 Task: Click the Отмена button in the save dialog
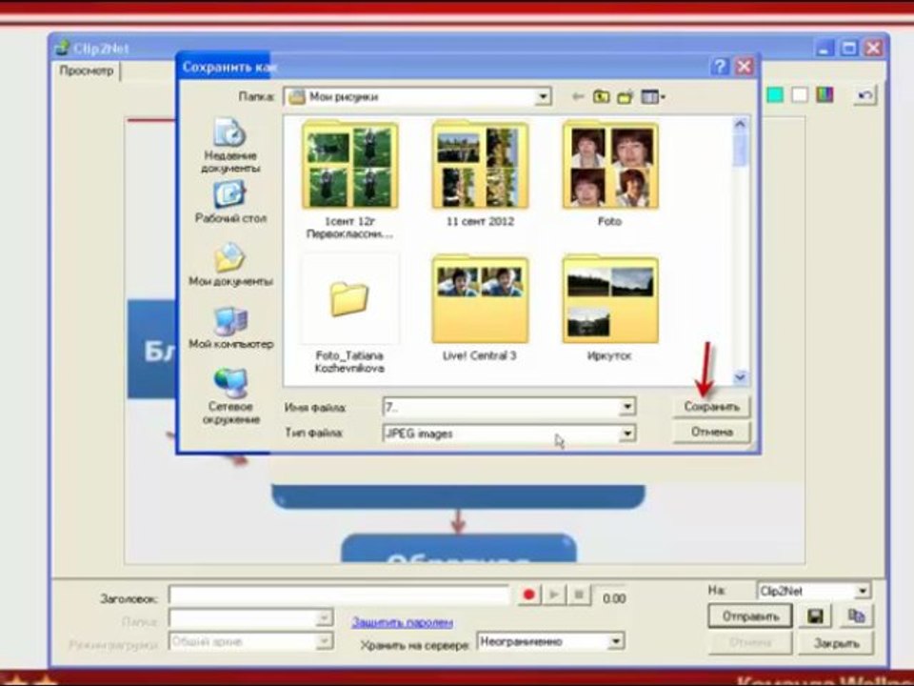click(711, 433)
